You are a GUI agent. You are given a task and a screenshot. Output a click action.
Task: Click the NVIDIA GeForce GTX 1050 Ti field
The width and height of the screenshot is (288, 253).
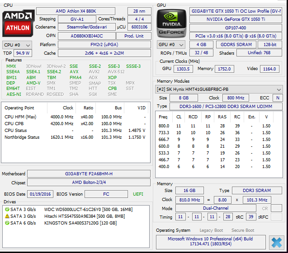pos(236,19)
